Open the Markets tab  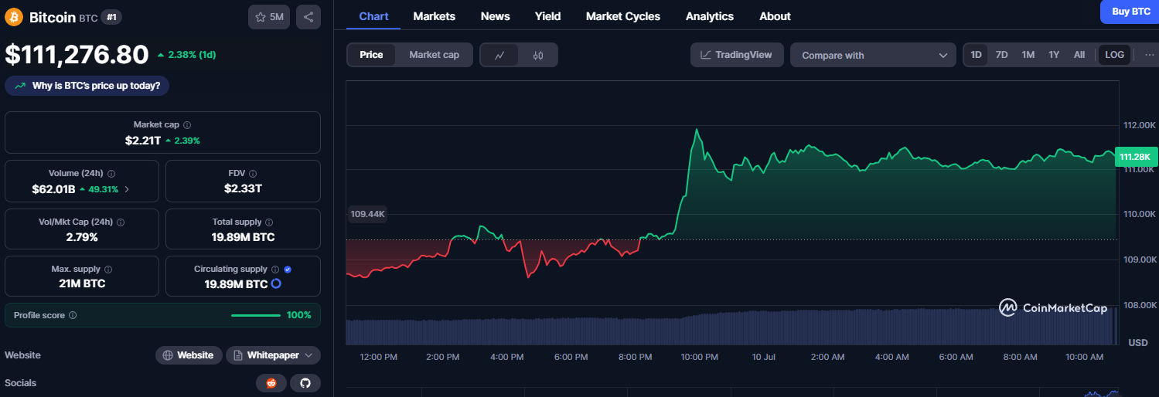coord(434,16)
